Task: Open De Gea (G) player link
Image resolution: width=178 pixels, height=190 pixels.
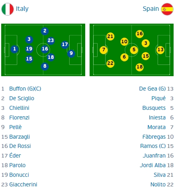Action: pos(152,89)
